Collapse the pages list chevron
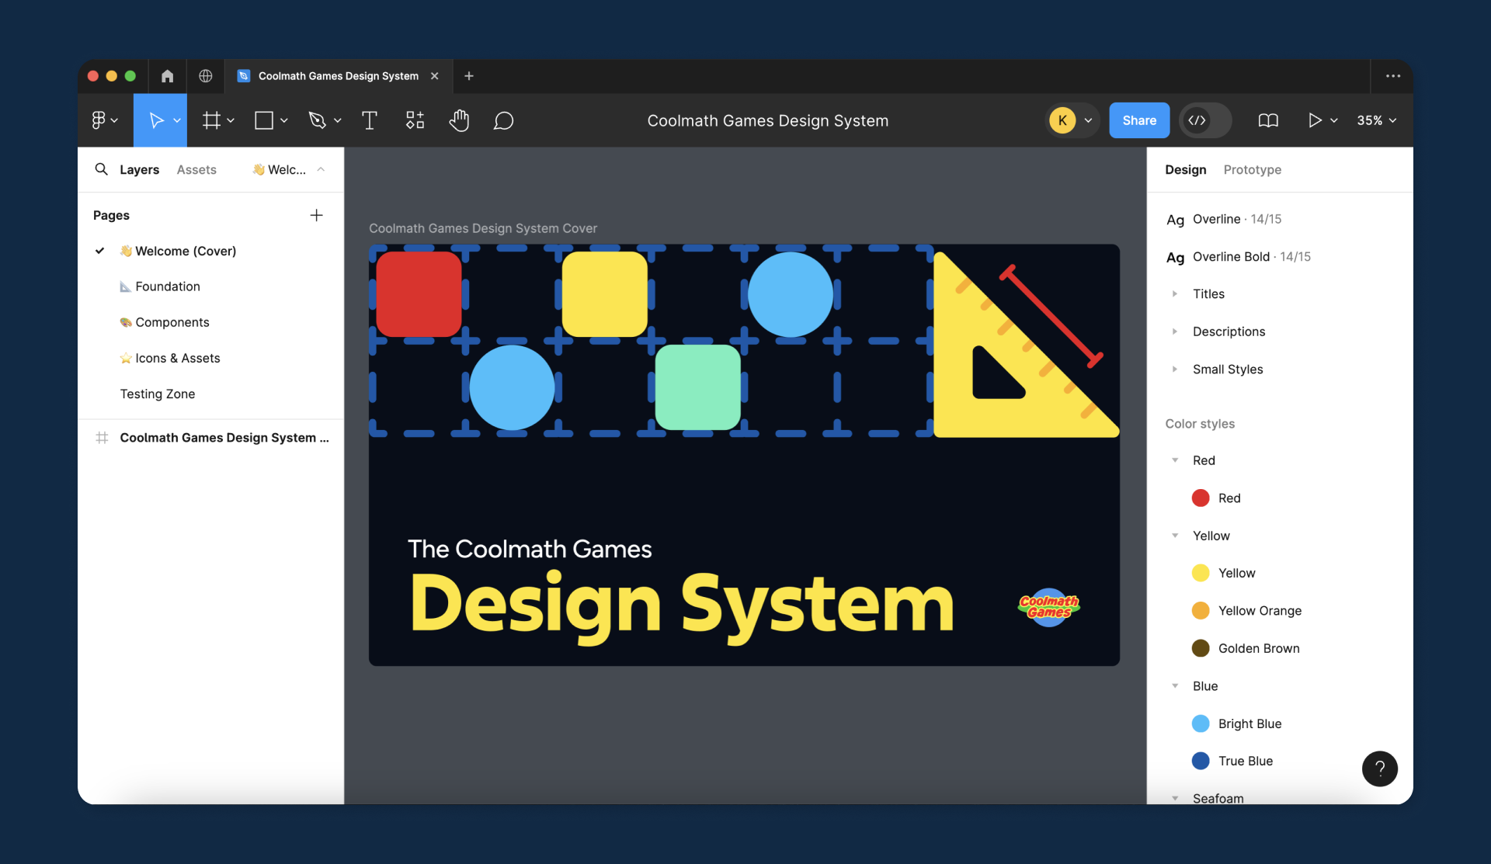 (321, 169)
